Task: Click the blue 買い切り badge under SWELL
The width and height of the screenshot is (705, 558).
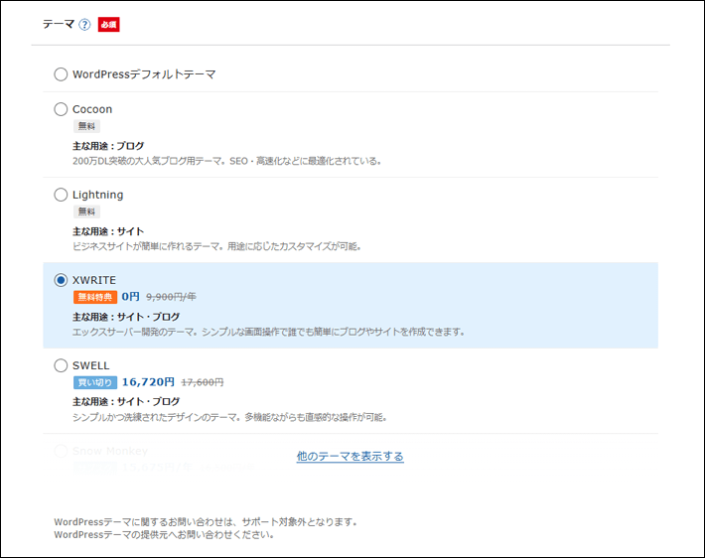Action: click(94, 382)
